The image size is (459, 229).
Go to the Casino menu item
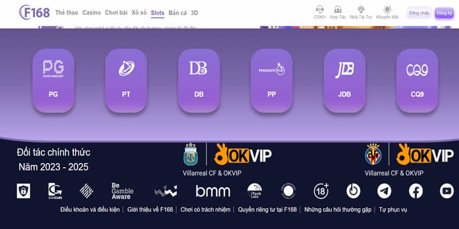(91, 12)
